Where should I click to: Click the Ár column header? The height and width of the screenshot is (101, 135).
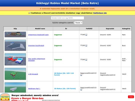(x=66, y=29)
